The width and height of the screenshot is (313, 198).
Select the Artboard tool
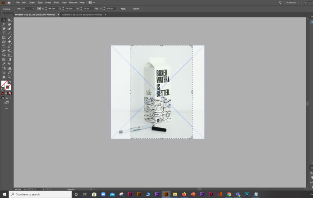click(x=4, y=73)
